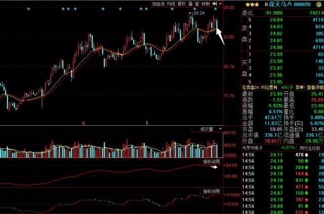Click the red up arrow beside trade volume 104
Screen dimensions: 324x214
pyautogui.click(x=306, y=174)
